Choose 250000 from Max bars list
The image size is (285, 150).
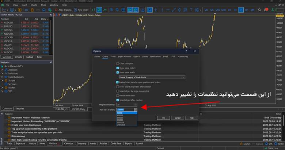127,118
